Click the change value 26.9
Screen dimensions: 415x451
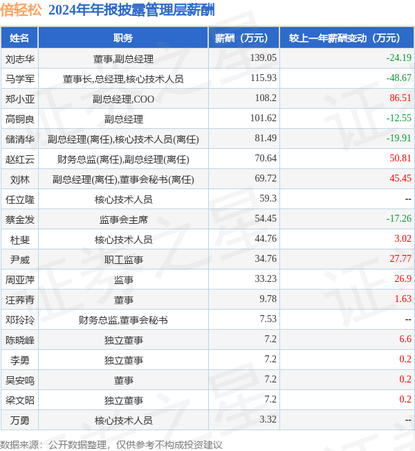[x=403, y=278]
